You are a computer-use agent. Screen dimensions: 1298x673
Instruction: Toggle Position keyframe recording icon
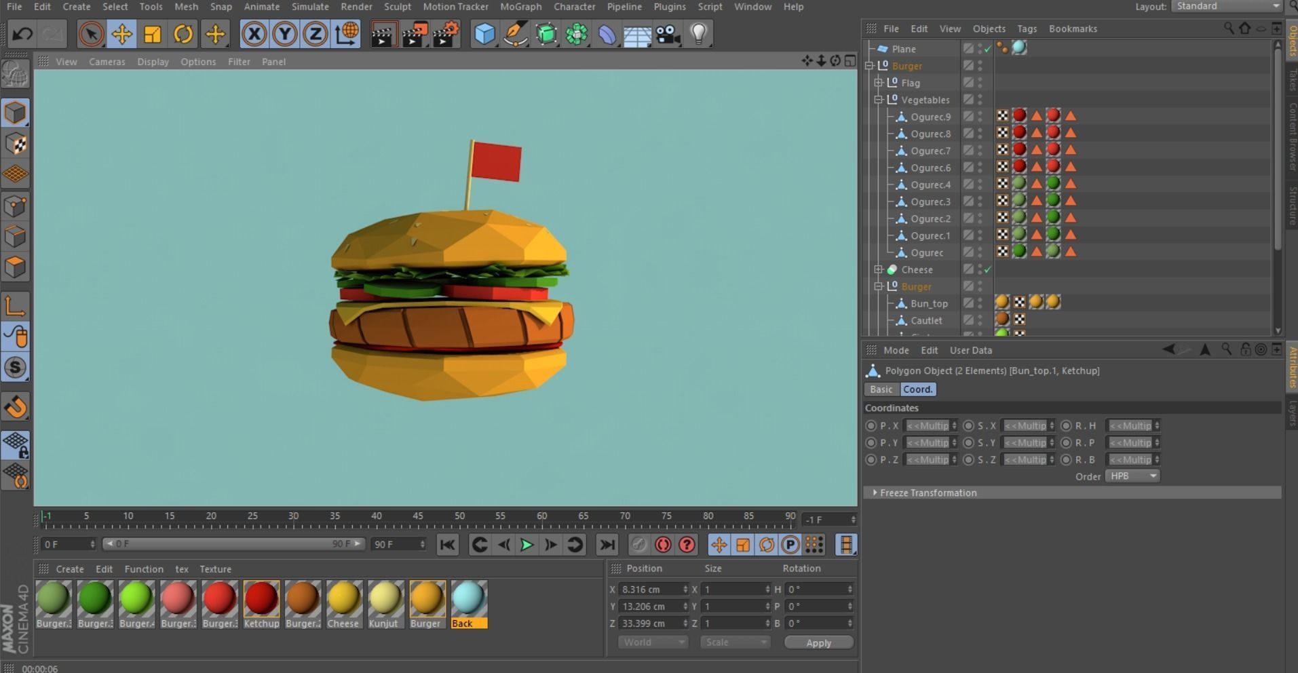pyautogui.click(x=719, y=545)
